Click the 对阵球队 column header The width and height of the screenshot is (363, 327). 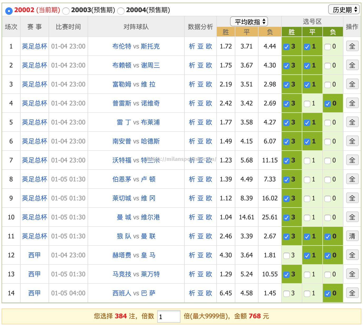click(136, 27)
